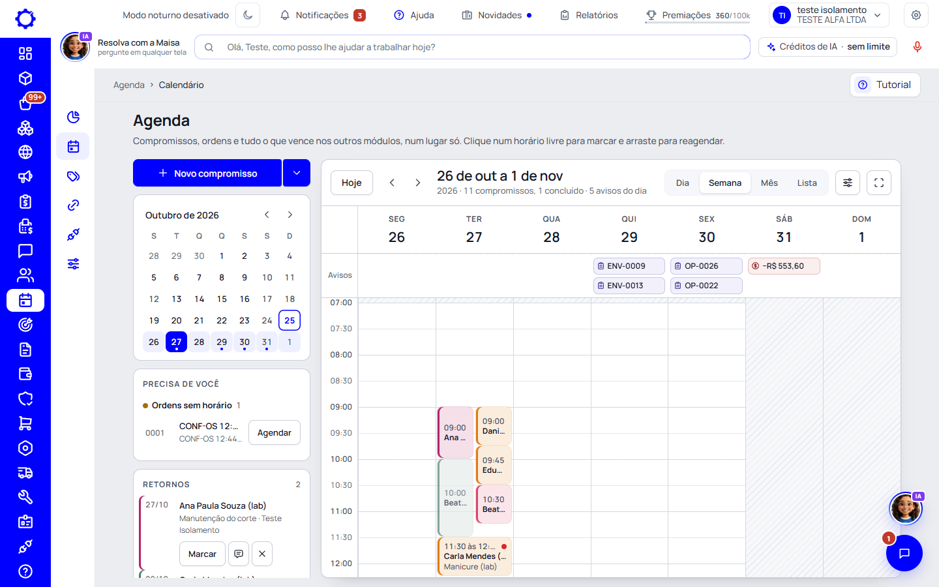Switch to the Lista view

807,183
